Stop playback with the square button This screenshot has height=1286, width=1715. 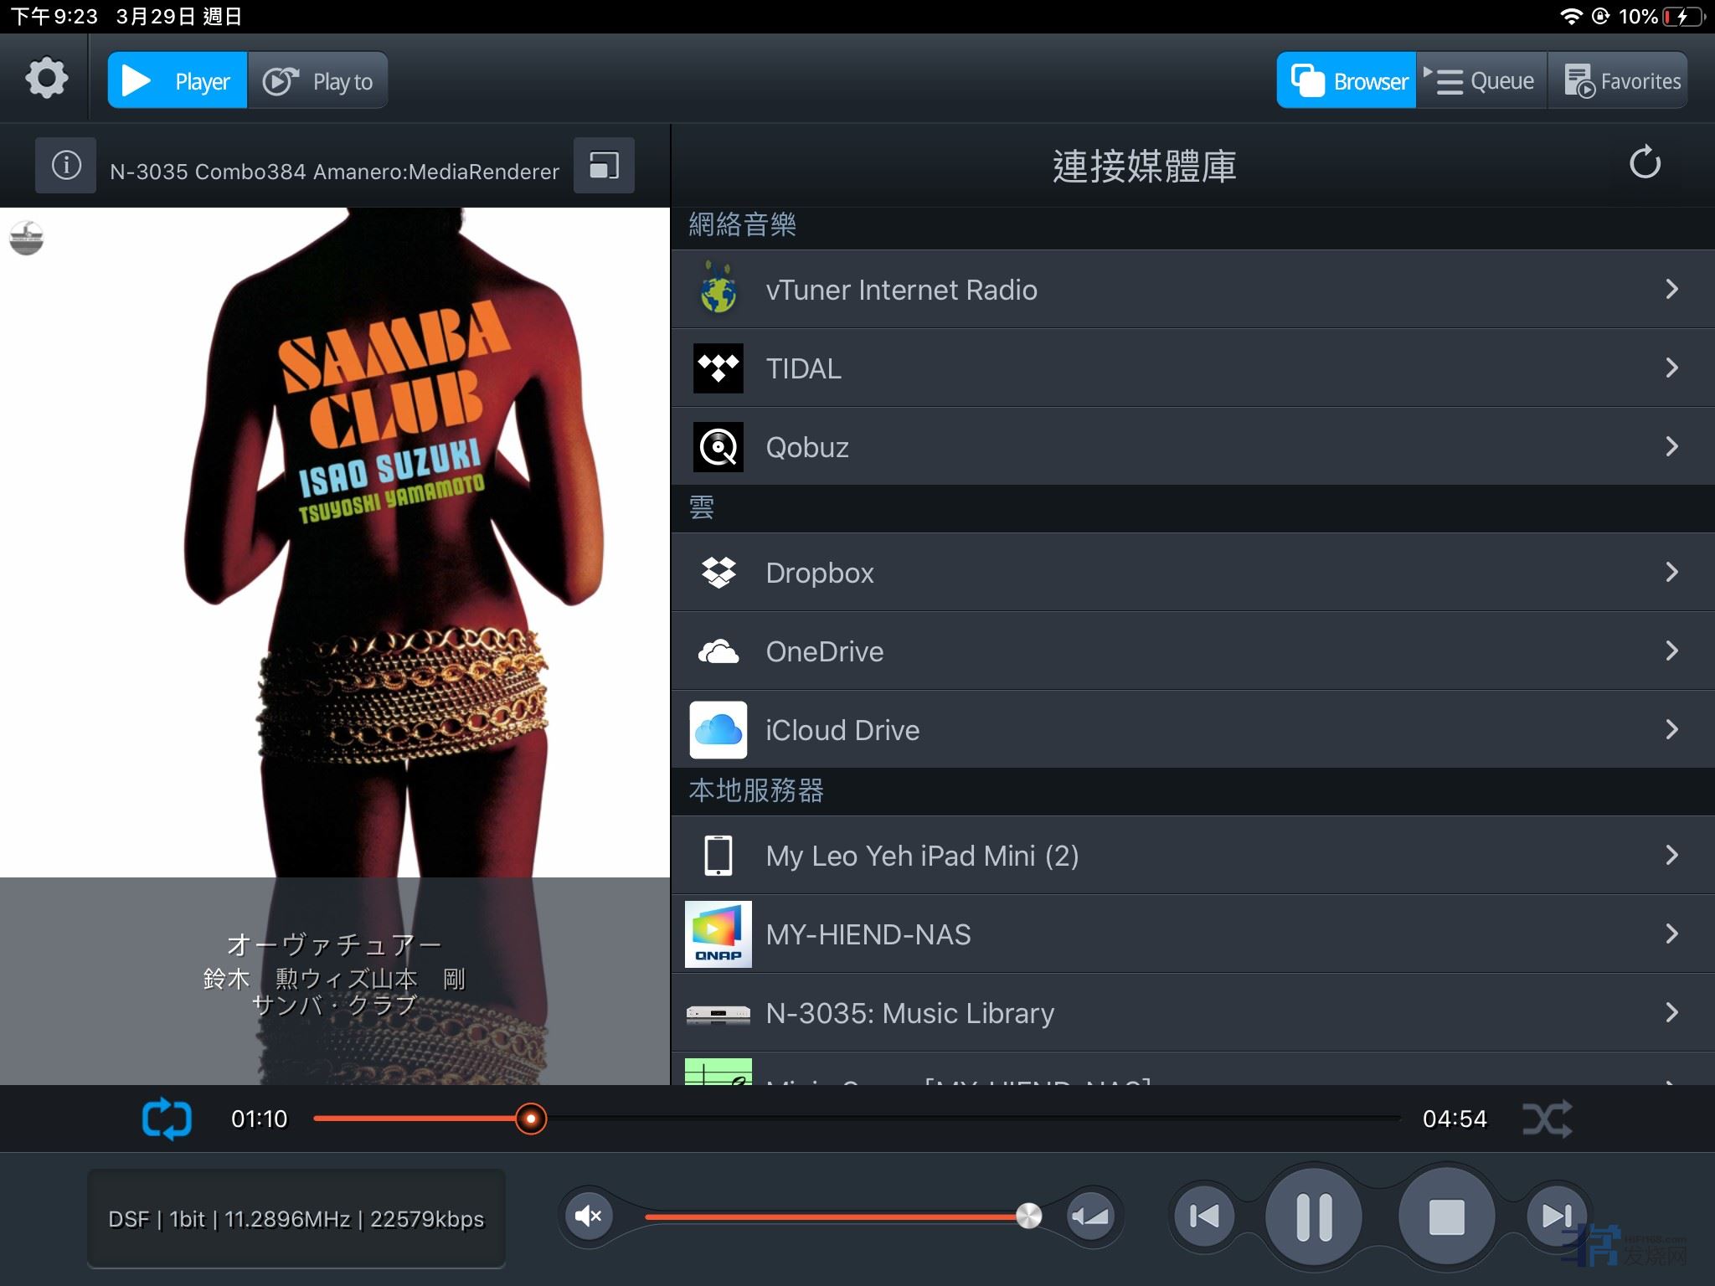[x=1446, y=1216]
